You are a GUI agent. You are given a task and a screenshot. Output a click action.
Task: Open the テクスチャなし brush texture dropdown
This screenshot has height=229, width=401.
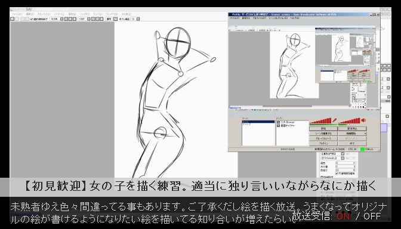pyautogui.click(x=343, y=159)
